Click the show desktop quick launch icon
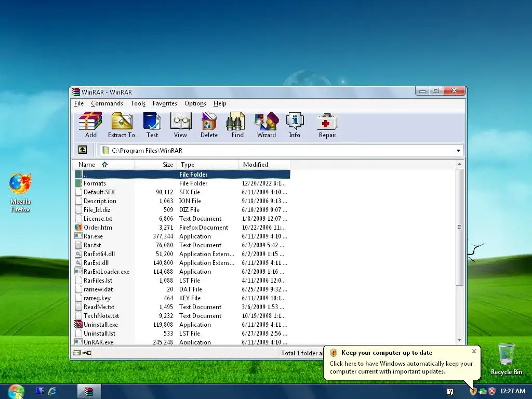The width and height of the screenshot is (532, 399). [x=39, y=391]
